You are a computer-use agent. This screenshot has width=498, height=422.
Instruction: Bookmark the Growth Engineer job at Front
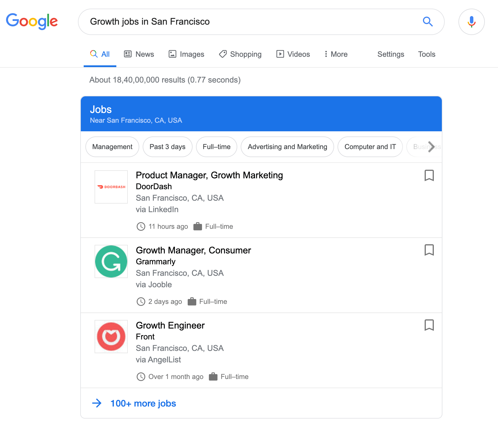429,325
